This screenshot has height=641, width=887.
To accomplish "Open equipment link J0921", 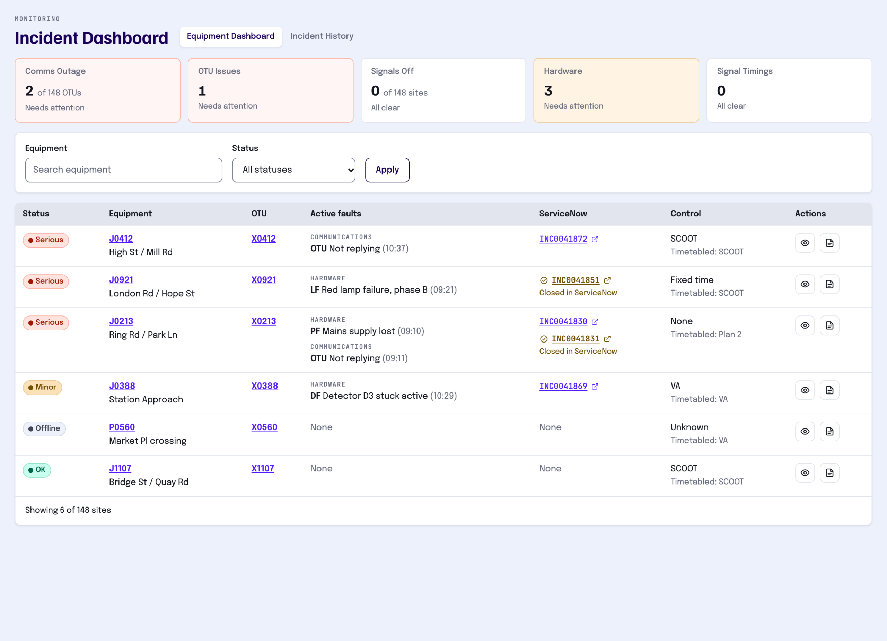I will 121,280.
